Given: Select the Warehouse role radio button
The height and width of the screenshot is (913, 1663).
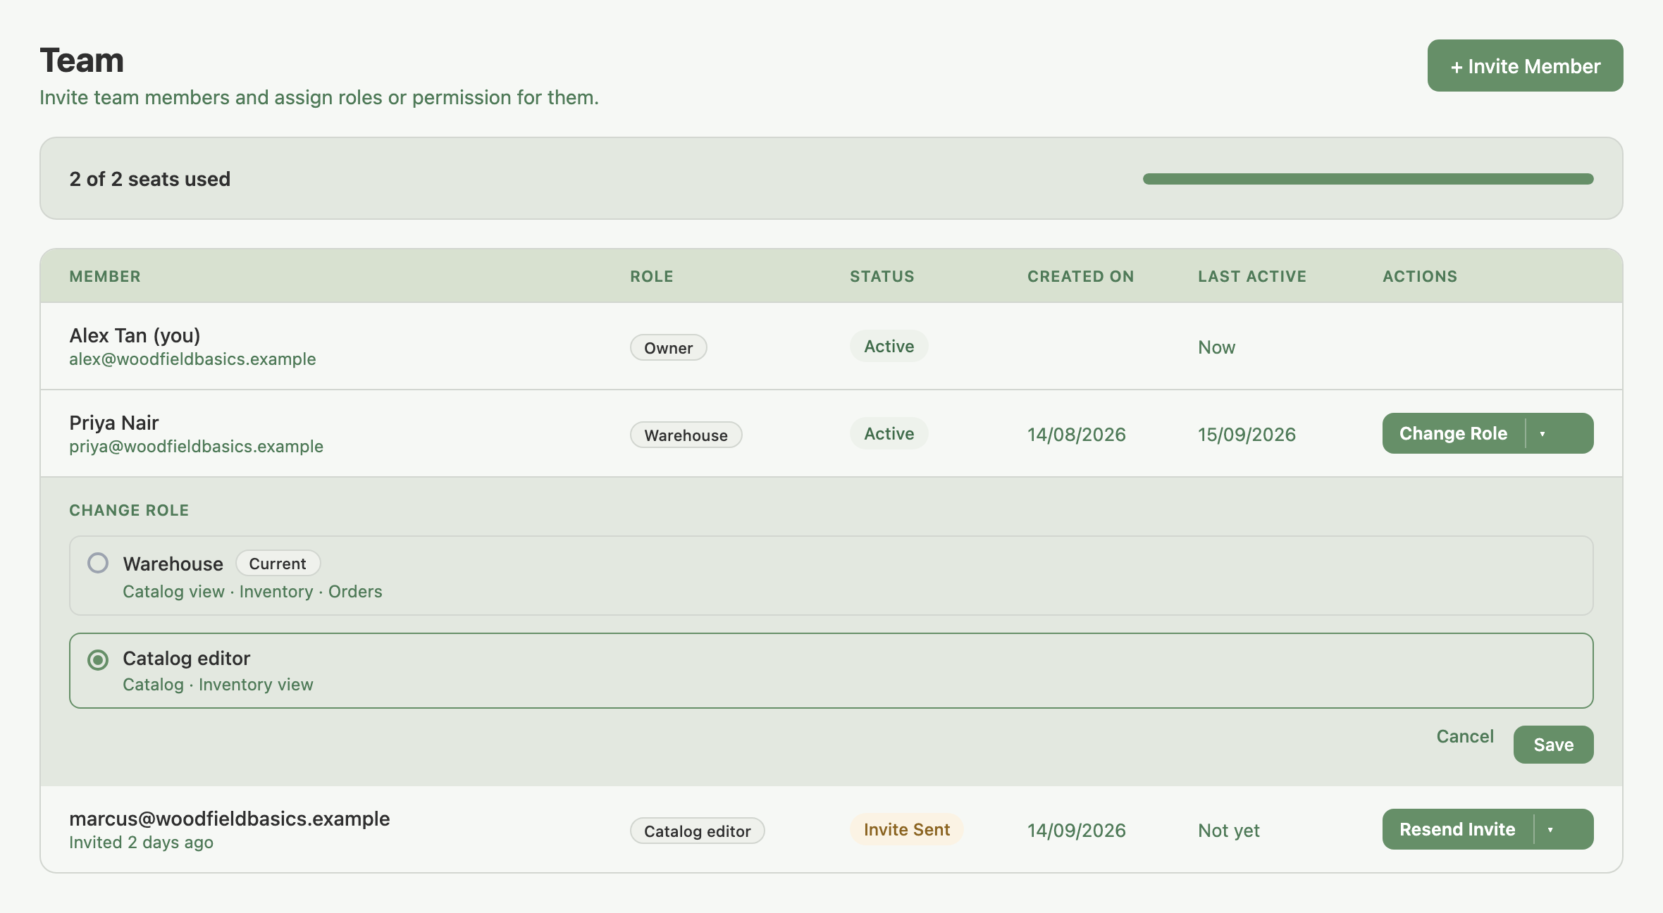Looking at the screenshot, I should pos(98,563).
